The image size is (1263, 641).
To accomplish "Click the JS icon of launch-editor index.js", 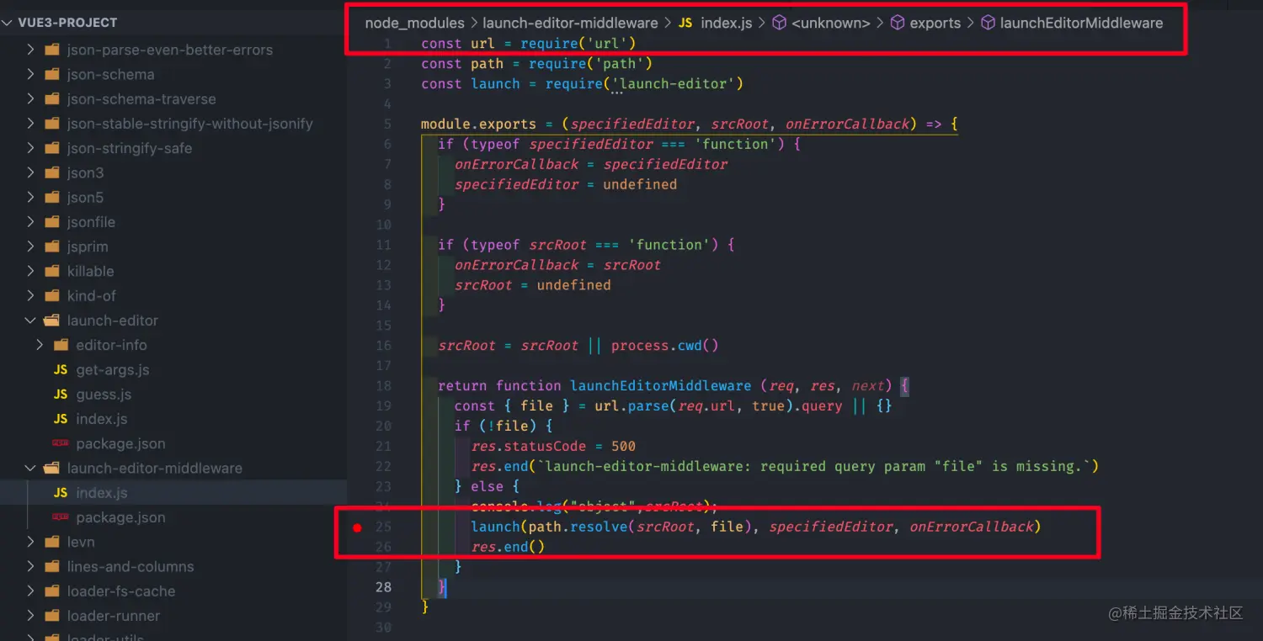I will point(61,419).
